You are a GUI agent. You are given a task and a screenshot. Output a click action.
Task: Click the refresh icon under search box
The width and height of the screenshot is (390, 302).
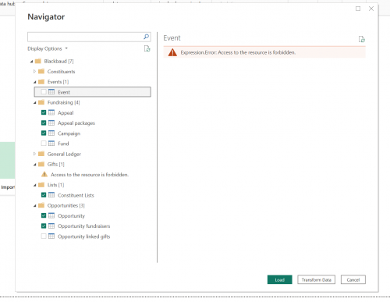point(147,48)
